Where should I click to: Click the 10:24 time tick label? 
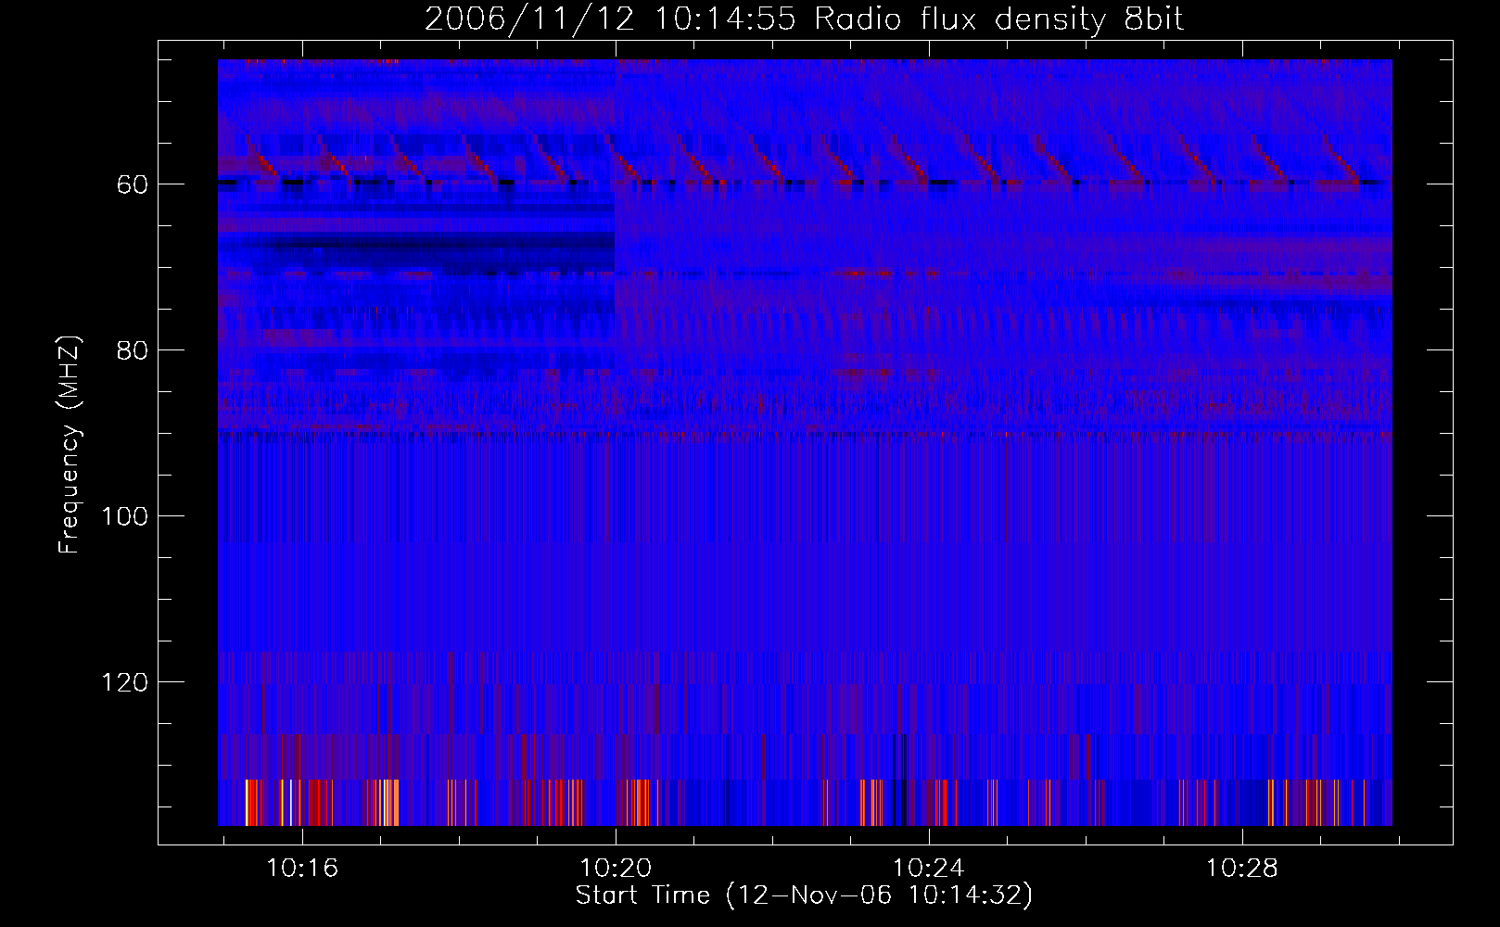(928, 869)
